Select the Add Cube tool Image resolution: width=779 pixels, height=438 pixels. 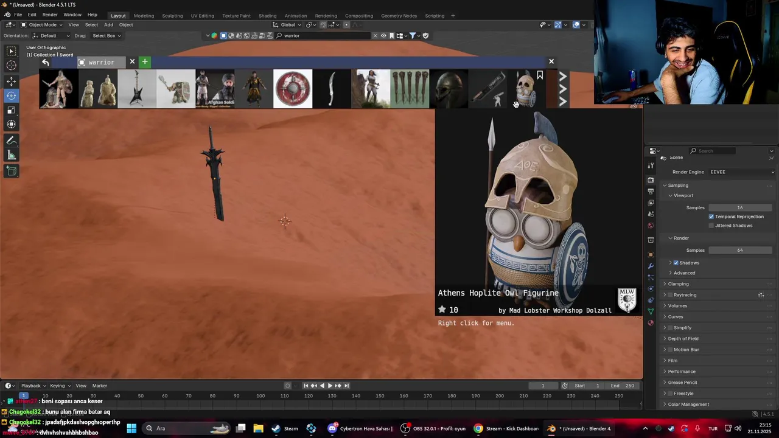point(12,172)
